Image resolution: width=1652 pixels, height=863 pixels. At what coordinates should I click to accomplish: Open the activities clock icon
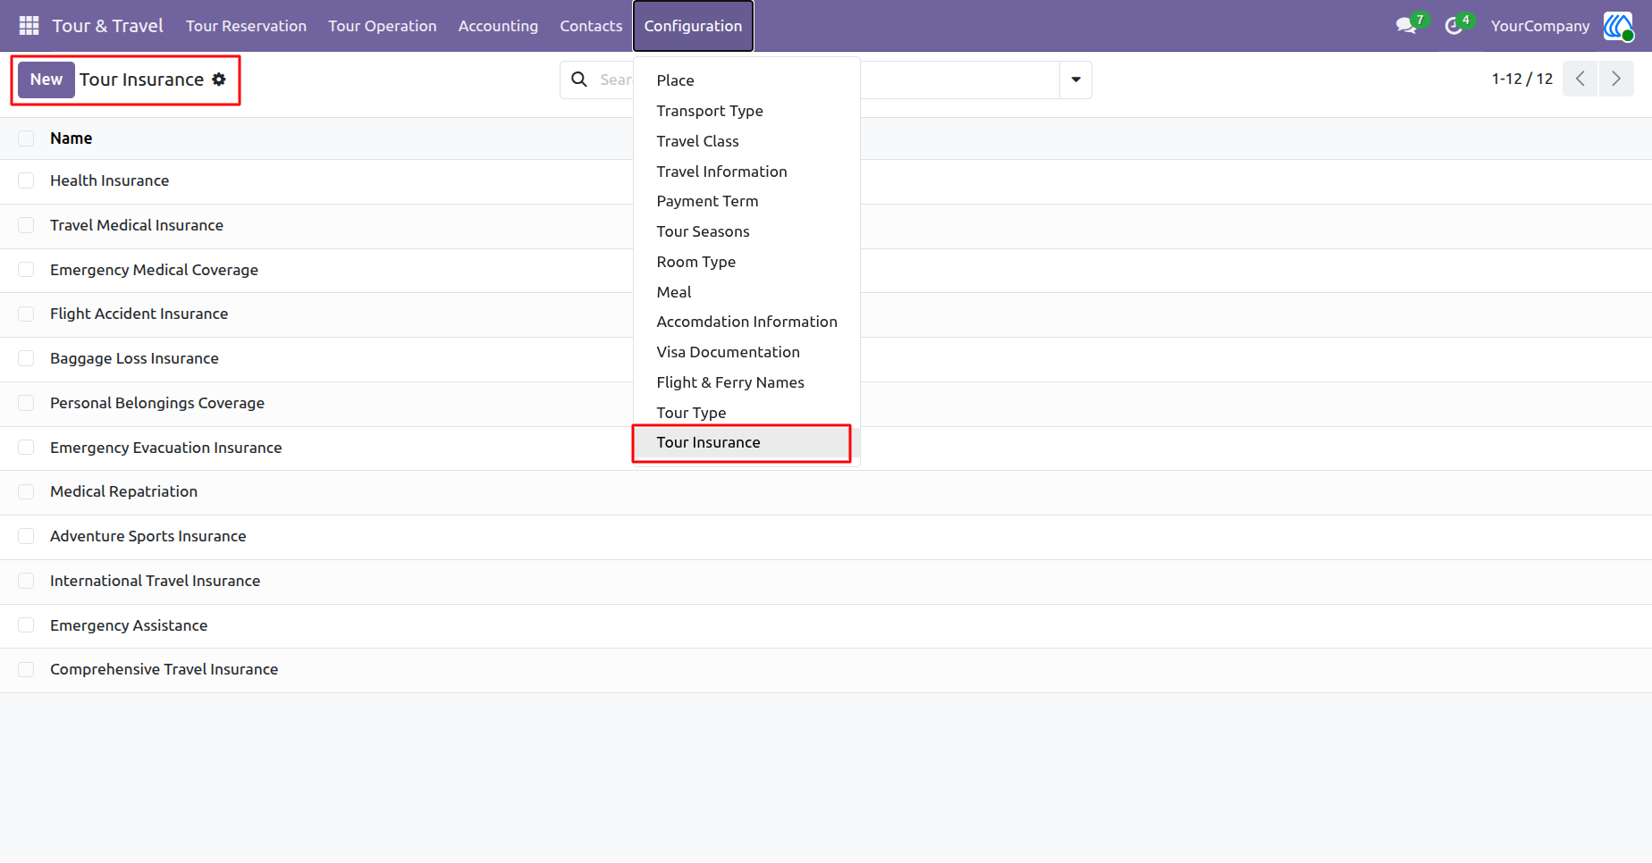(x=1454, y=26)
